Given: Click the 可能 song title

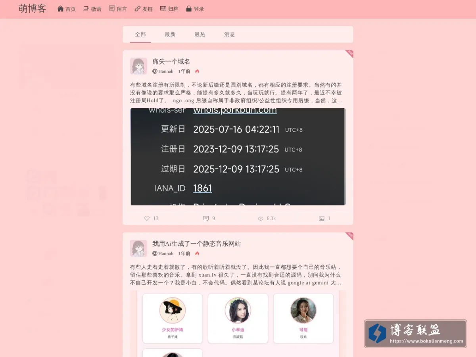Looking at the screenshot, I should click(x=303, y=330).
